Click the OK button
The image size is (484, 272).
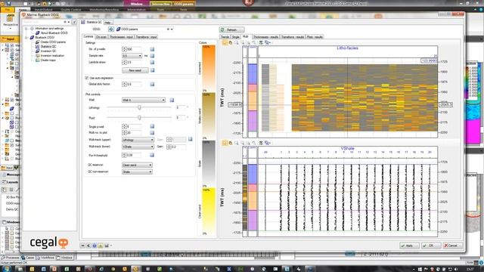[x=431, y=246]
